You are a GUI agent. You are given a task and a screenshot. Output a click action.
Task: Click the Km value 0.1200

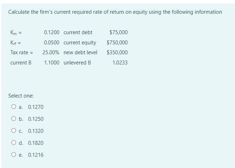click(x=52, y=32)
